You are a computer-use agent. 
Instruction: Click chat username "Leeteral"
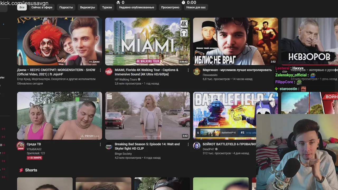(282, 68)
